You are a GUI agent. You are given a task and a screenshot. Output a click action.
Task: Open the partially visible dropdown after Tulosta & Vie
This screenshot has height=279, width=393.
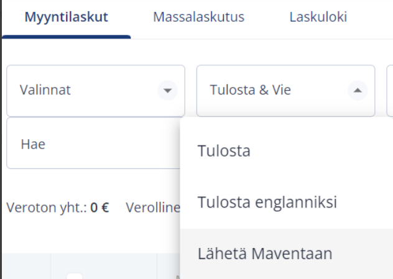[x=390, y=91]
